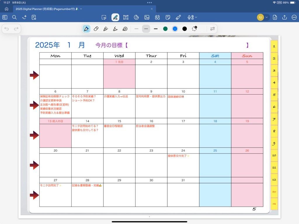Open the sidebar panel icon
Image resolution: width=299 pixels, height=224 pixels.
pos(5,17)
